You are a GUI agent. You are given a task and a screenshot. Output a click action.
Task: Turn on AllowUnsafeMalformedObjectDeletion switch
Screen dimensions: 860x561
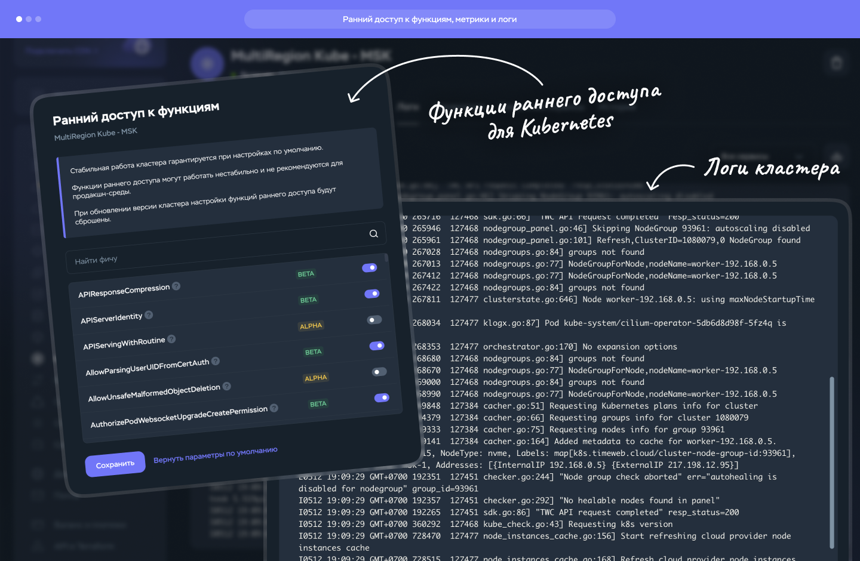379,372
